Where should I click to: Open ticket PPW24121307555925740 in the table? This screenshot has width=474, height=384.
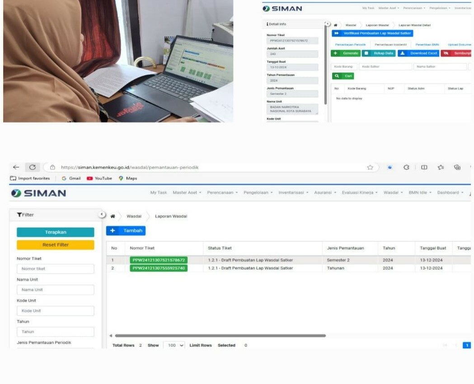(x=159, y=268)
